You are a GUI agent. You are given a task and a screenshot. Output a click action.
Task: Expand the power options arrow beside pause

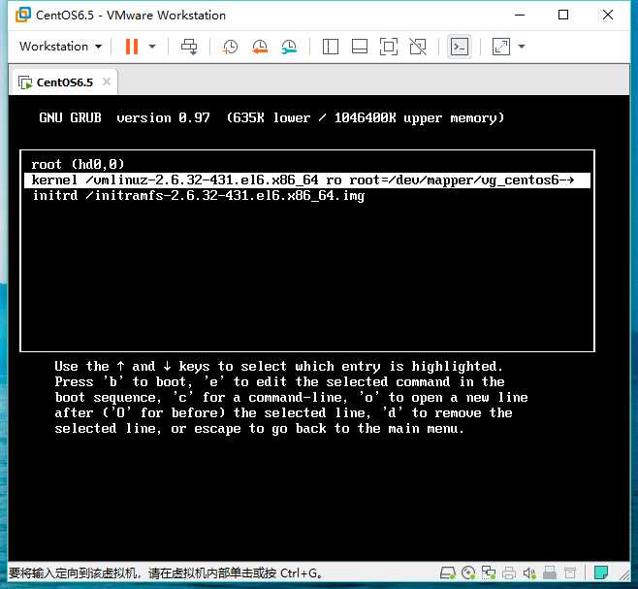point(152,47)
